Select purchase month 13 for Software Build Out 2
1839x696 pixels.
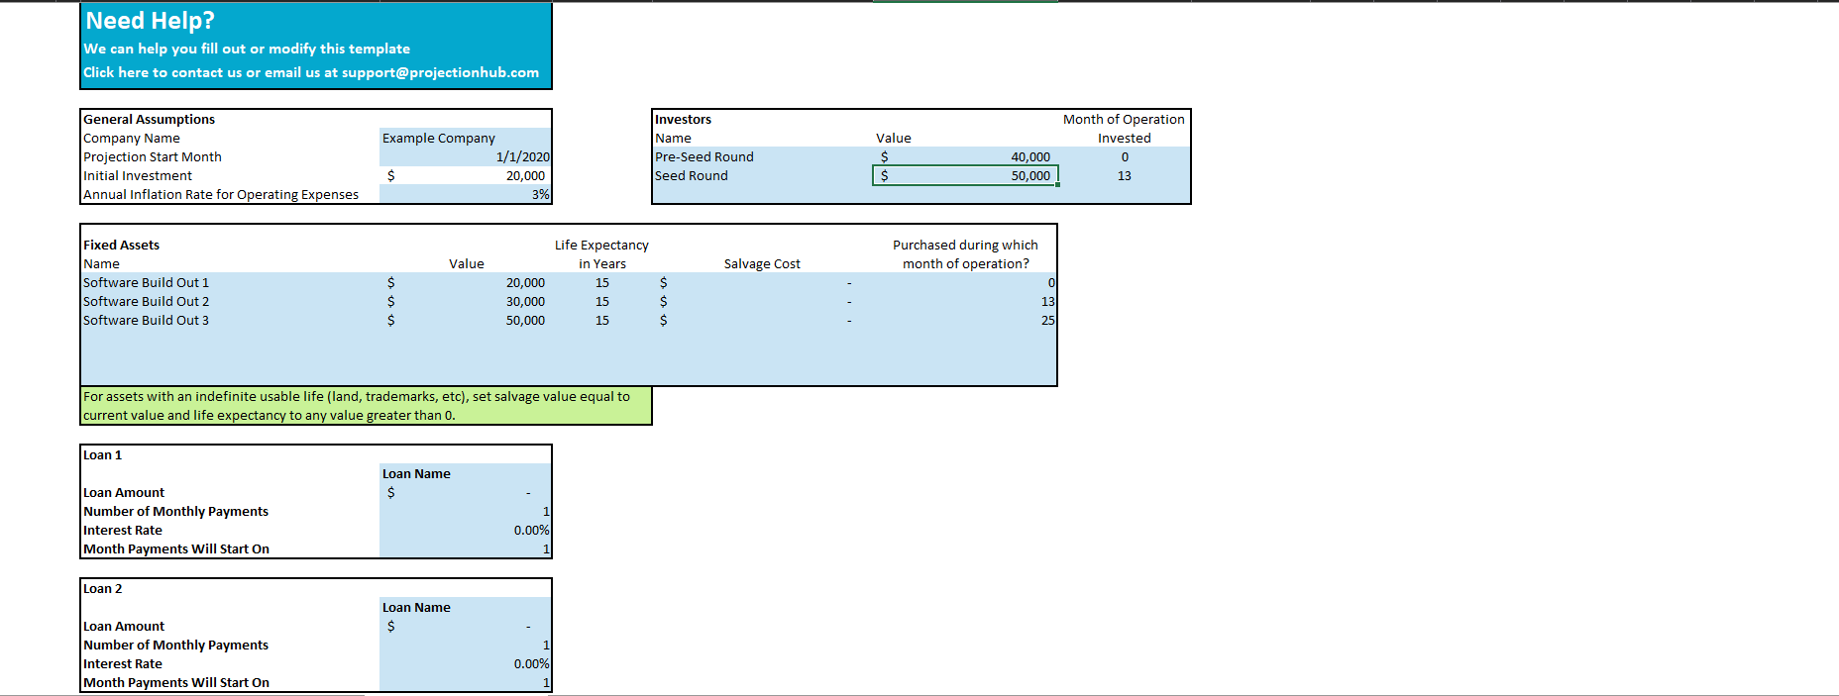coord(965,301)
